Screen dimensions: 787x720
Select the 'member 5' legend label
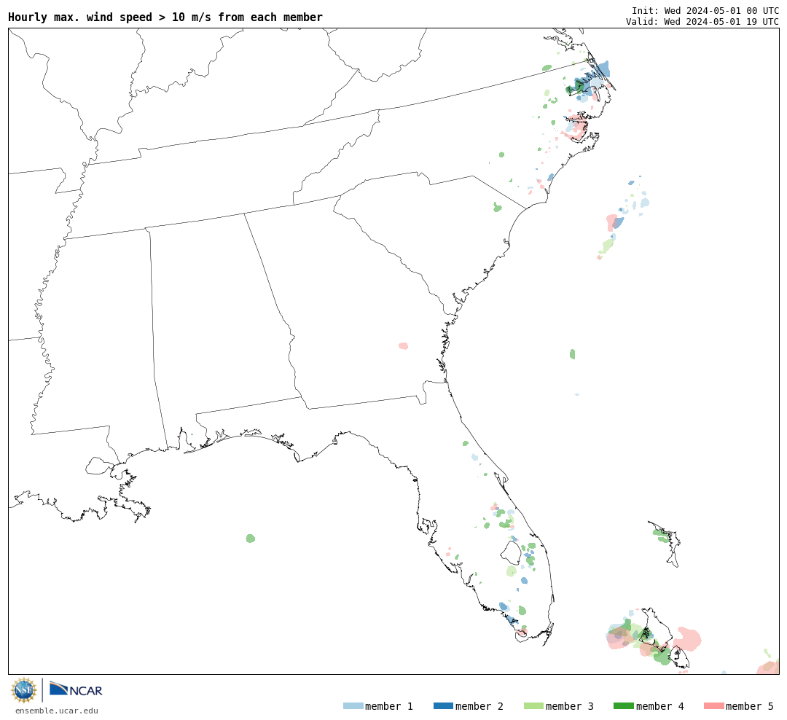click(x=750, y=706)
